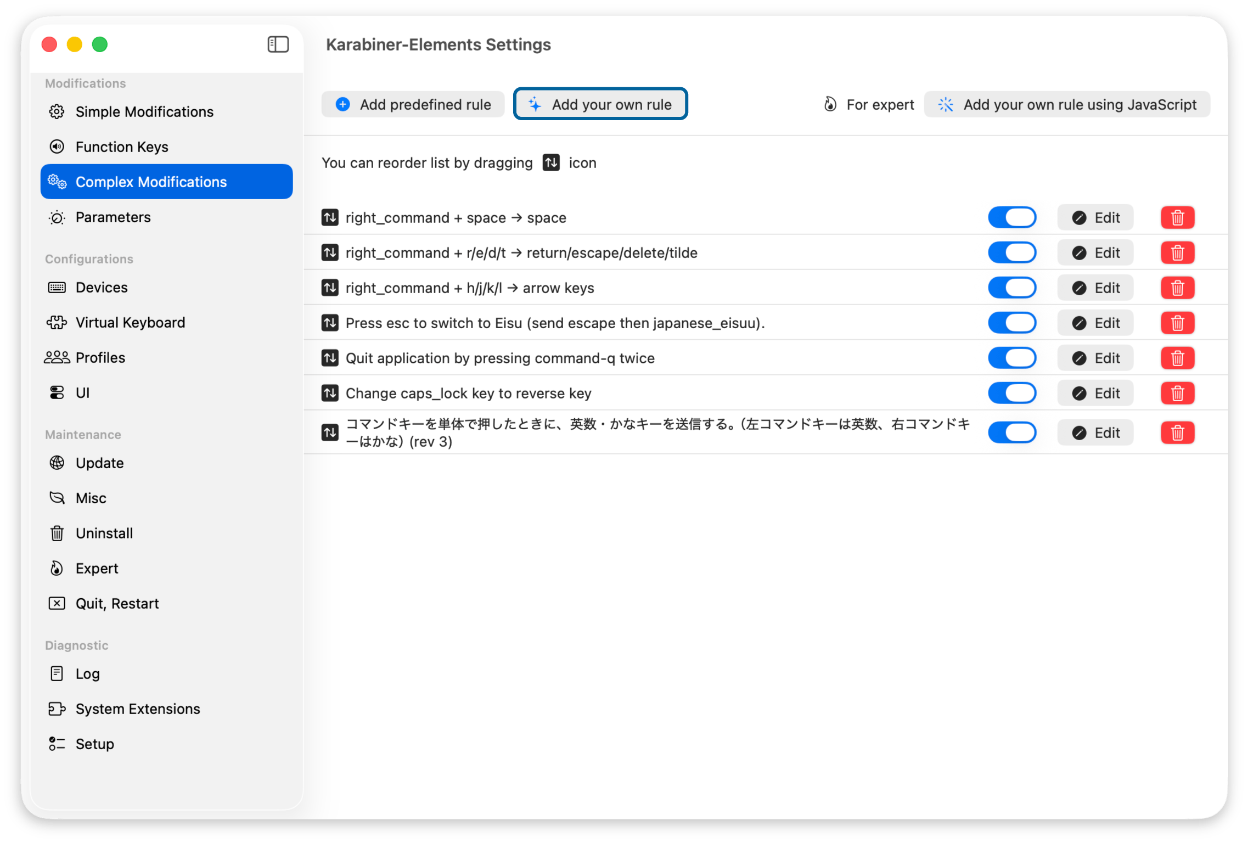Open Function Keys section

pyautogui.click(x=166, y=147)
